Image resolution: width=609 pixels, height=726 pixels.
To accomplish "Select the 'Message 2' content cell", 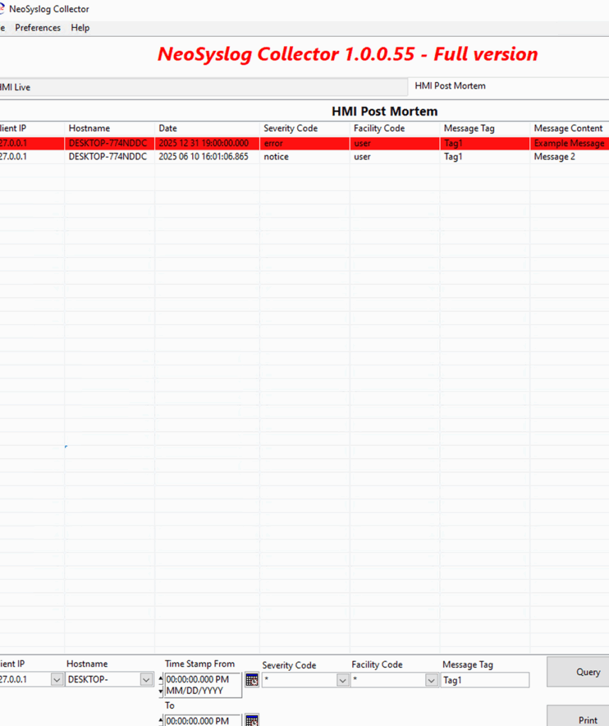I will [x=569, y=157].
